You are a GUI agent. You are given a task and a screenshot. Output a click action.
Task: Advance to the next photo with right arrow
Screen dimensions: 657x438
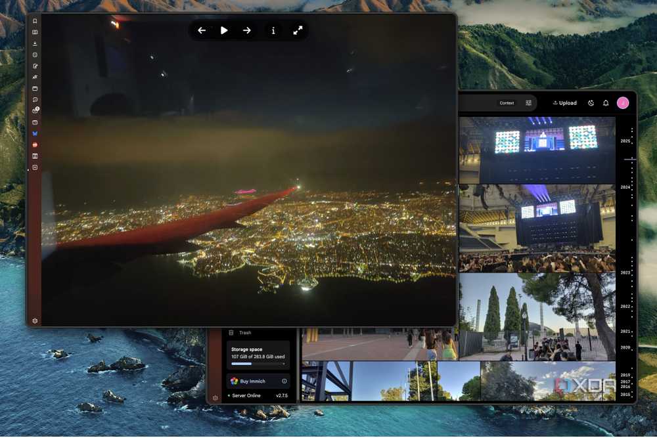(x=247, y=31)
